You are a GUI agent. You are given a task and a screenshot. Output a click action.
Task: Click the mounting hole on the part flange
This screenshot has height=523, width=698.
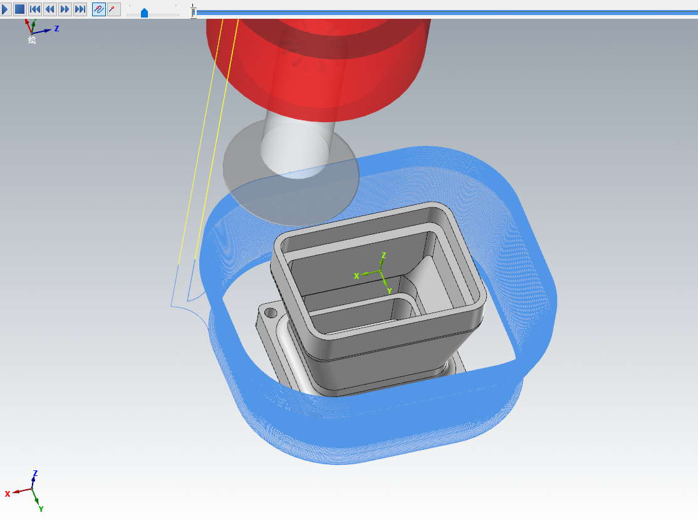(x=271, y=311)
